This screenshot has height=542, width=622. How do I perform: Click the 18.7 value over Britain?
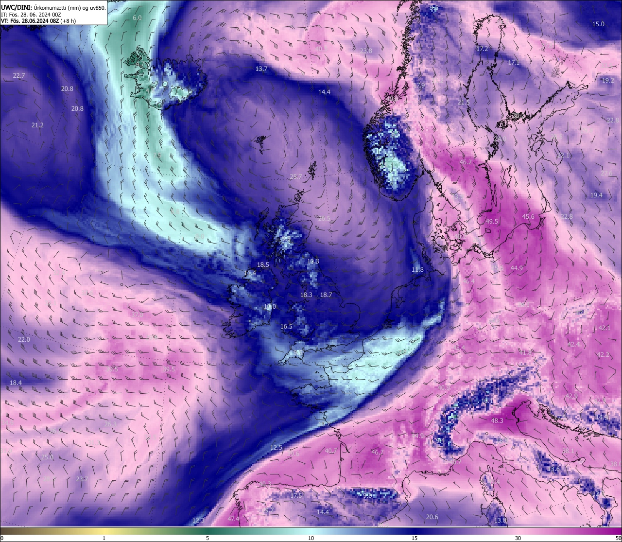[326, 295]
